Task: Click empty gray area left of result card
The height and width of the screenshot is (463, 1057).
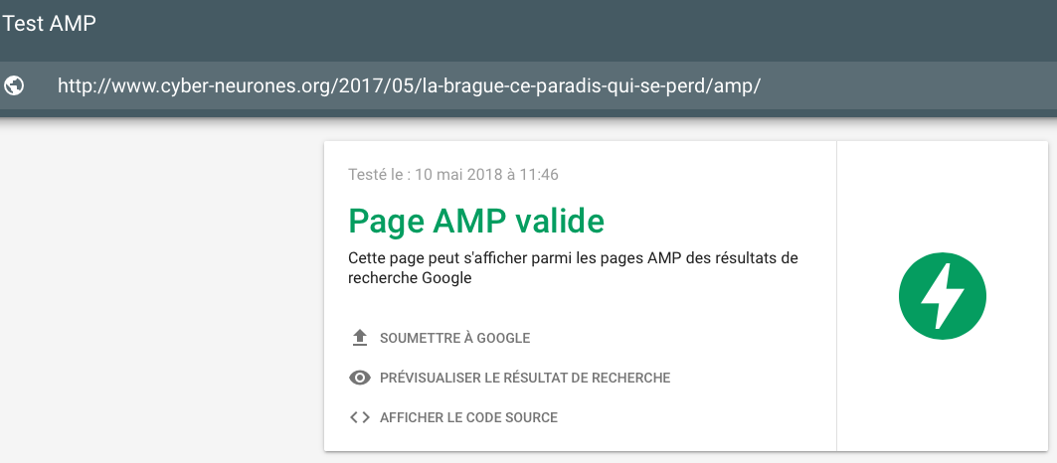Action: point(159,298)
